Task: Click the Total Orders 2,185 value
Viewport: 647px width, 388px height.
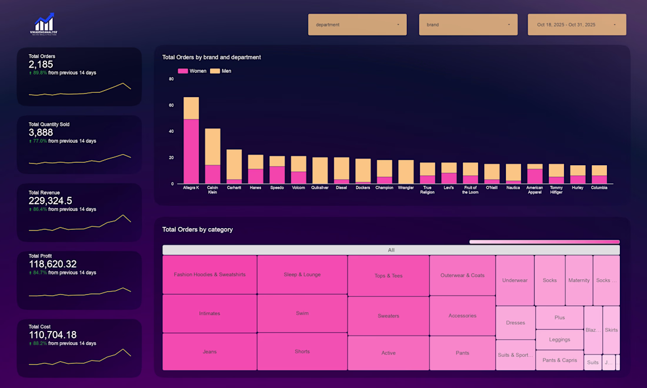Action: (41, 64)
